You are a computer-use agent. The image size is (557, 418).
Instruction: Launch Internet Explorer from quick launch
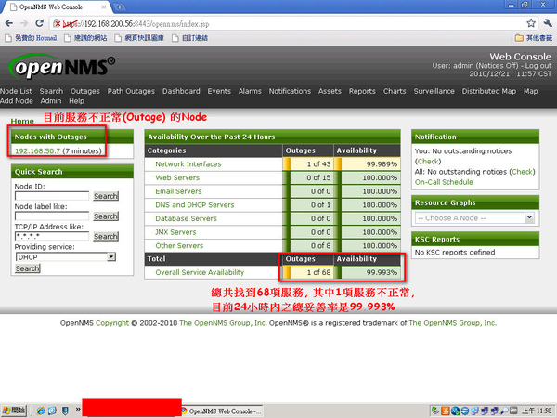(41, 411)
